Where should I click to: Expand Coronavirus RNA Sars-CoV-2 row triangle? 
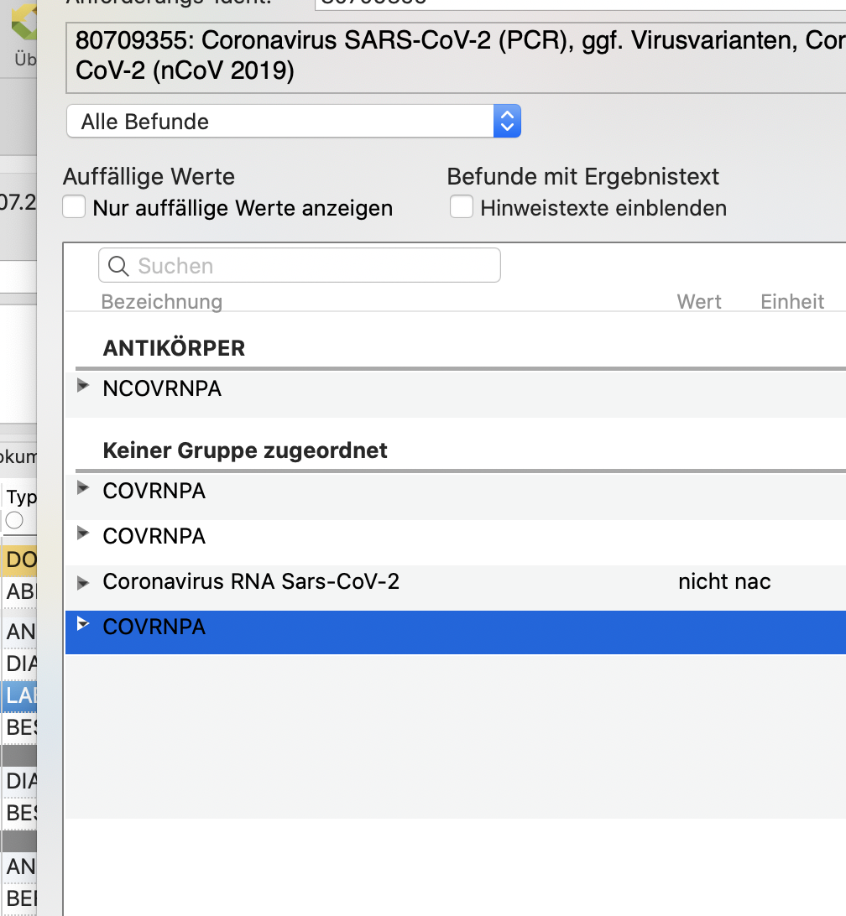pos(83,582)
